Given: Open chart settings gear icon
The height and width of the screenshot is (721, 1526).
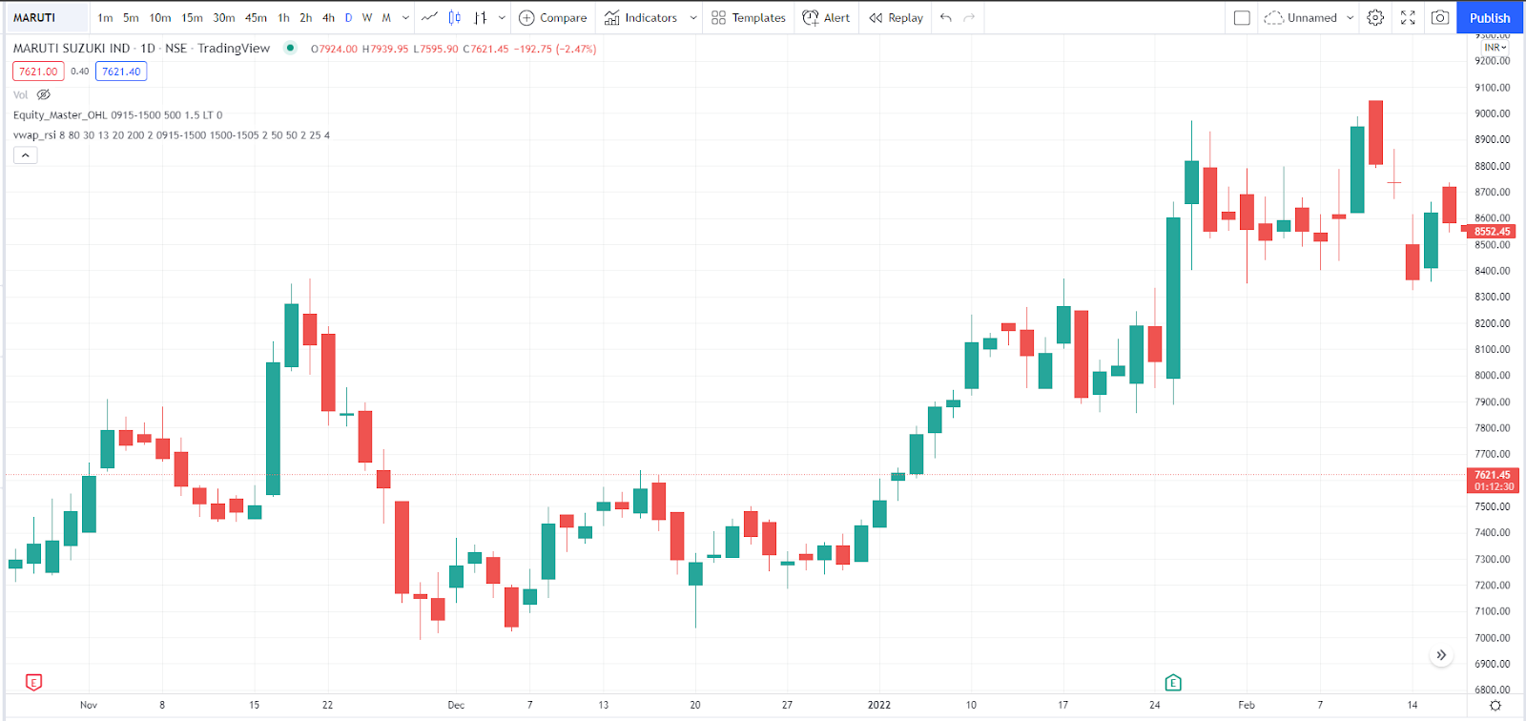Looking at the screenshot, I should click(x=1375, y=17).
